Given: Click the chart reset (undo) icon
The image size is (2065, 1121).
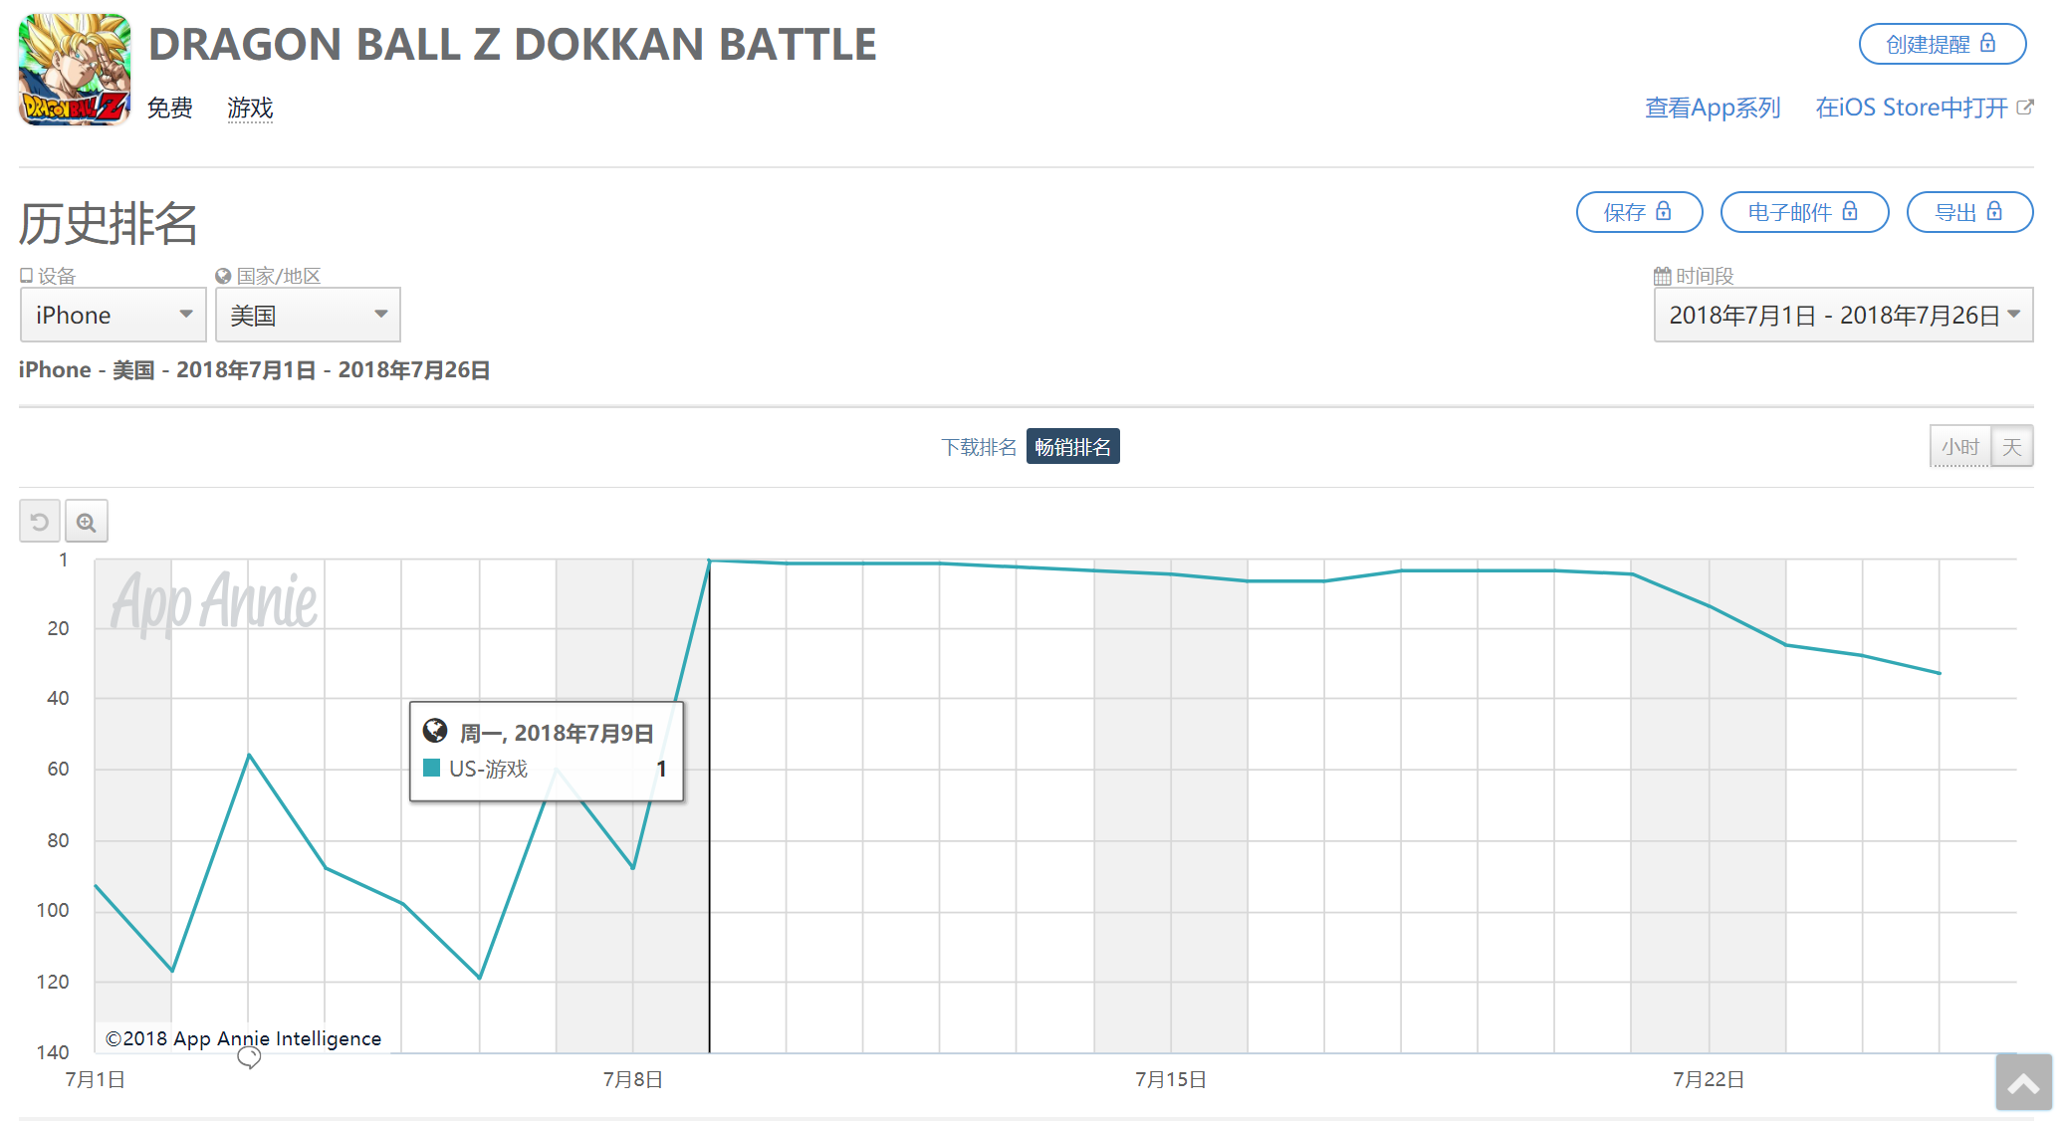Looking at the screenshot, I should coord(40,522).
